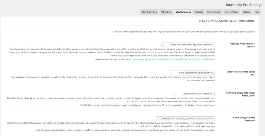265x136 pixels.
Task: Expand the 'Keep slow deletes for wp_options' dropdown
Action: 187,44
